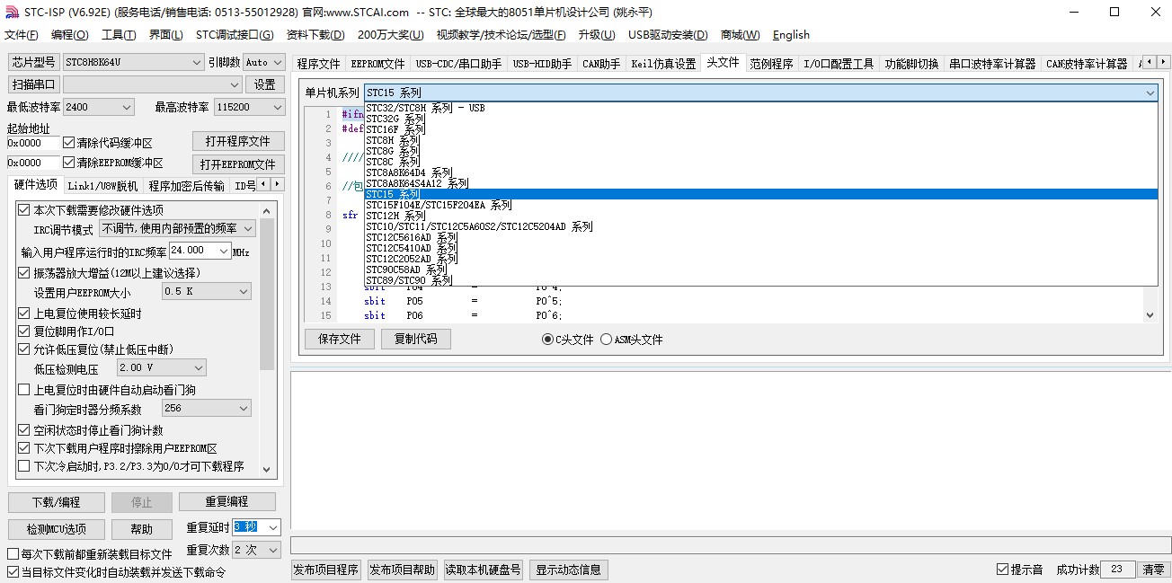Select STC8A8K64D4 系列 from list
The width and height of the screenshot is (1172, 583).
pyautogui.click(x=761, y=172)
